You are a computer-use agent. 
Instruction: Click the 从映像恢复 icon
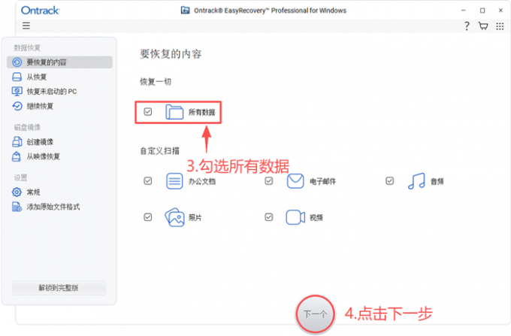click(x=17, y=156)
